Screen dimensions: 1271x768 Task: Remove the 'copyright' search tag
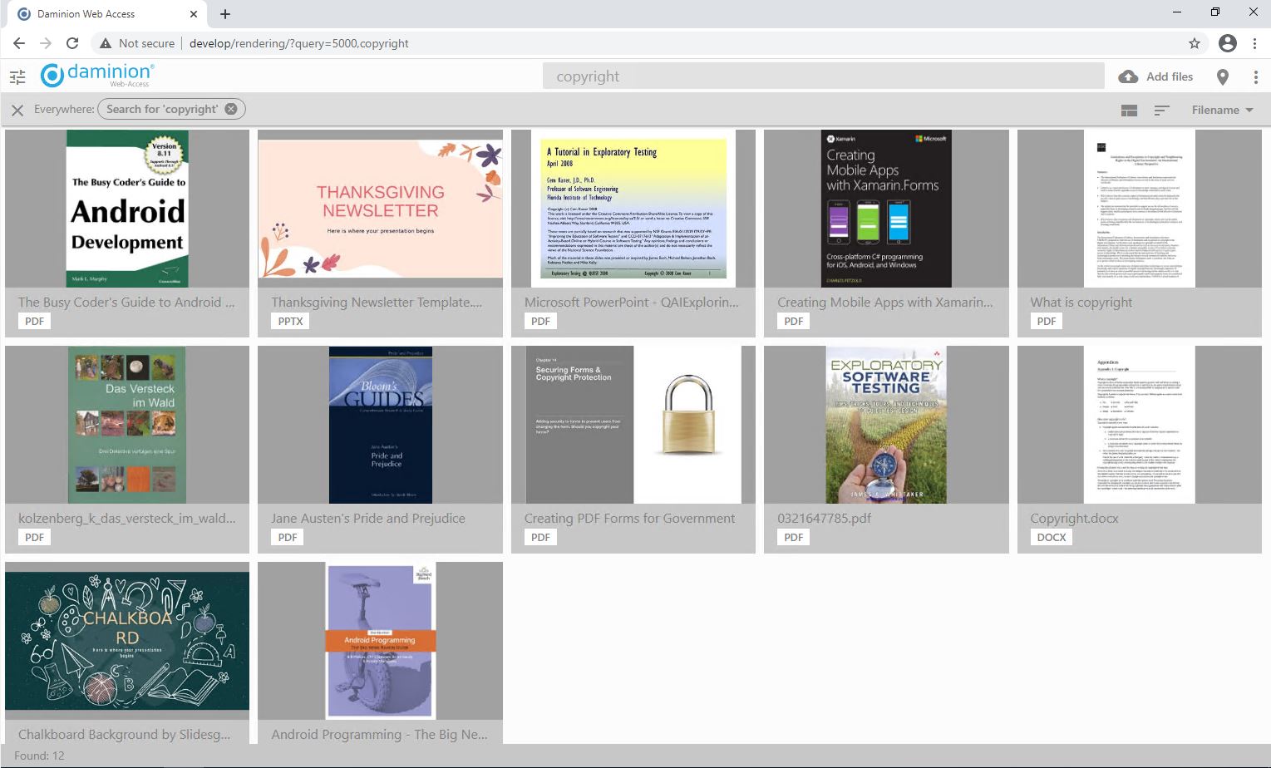click(231, 108)
